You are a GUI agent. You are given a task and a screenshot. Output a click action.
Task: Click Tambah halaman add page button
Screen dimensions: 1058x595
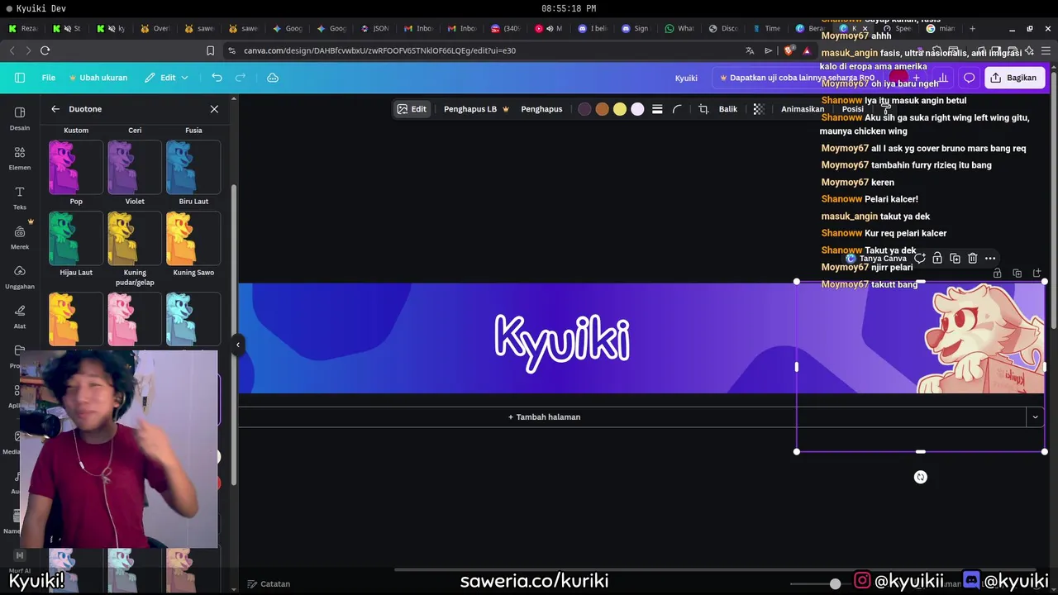point(544,417)
